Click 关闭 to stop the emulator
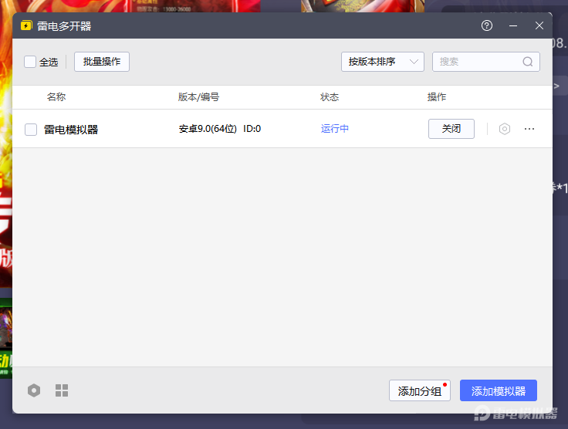The height and width of the screenshot is (429, 568). point(451,129)
